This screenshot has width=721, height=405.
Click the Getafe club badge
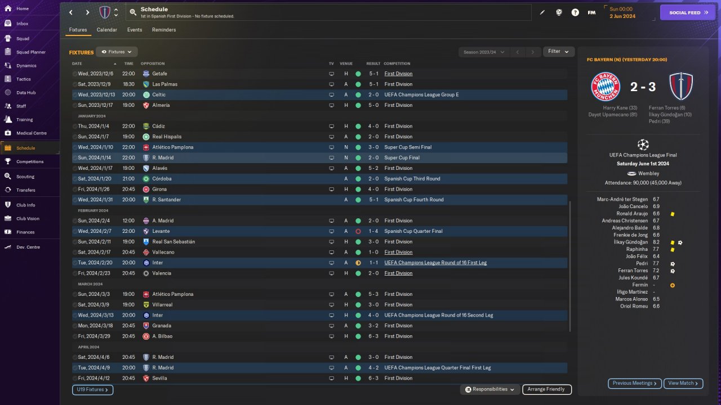[x=146, y=74]
